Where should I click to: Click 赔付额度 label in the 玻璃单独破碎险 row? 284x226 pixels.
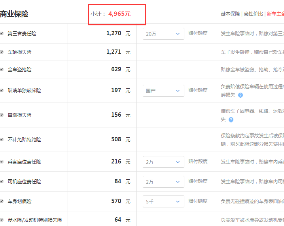click(198, 90)
